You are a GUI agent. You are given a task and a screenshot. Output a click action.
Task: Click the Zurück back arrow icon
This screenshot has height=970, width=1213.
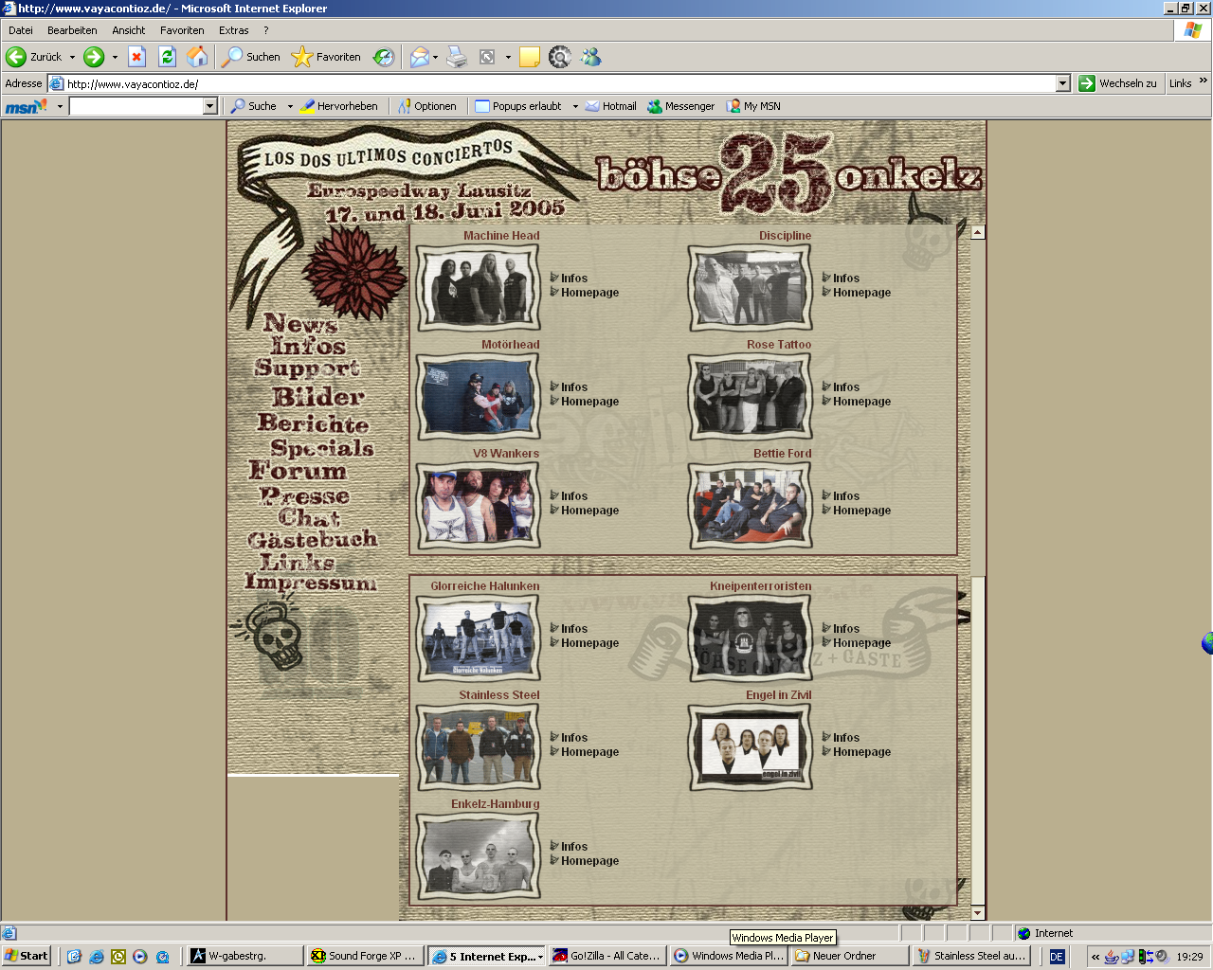tap(16, 57)
